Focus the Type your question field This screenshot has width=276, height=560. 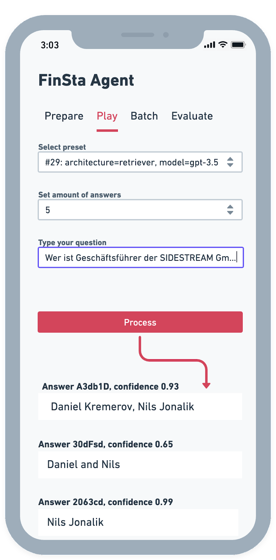(x=140, y=258)
